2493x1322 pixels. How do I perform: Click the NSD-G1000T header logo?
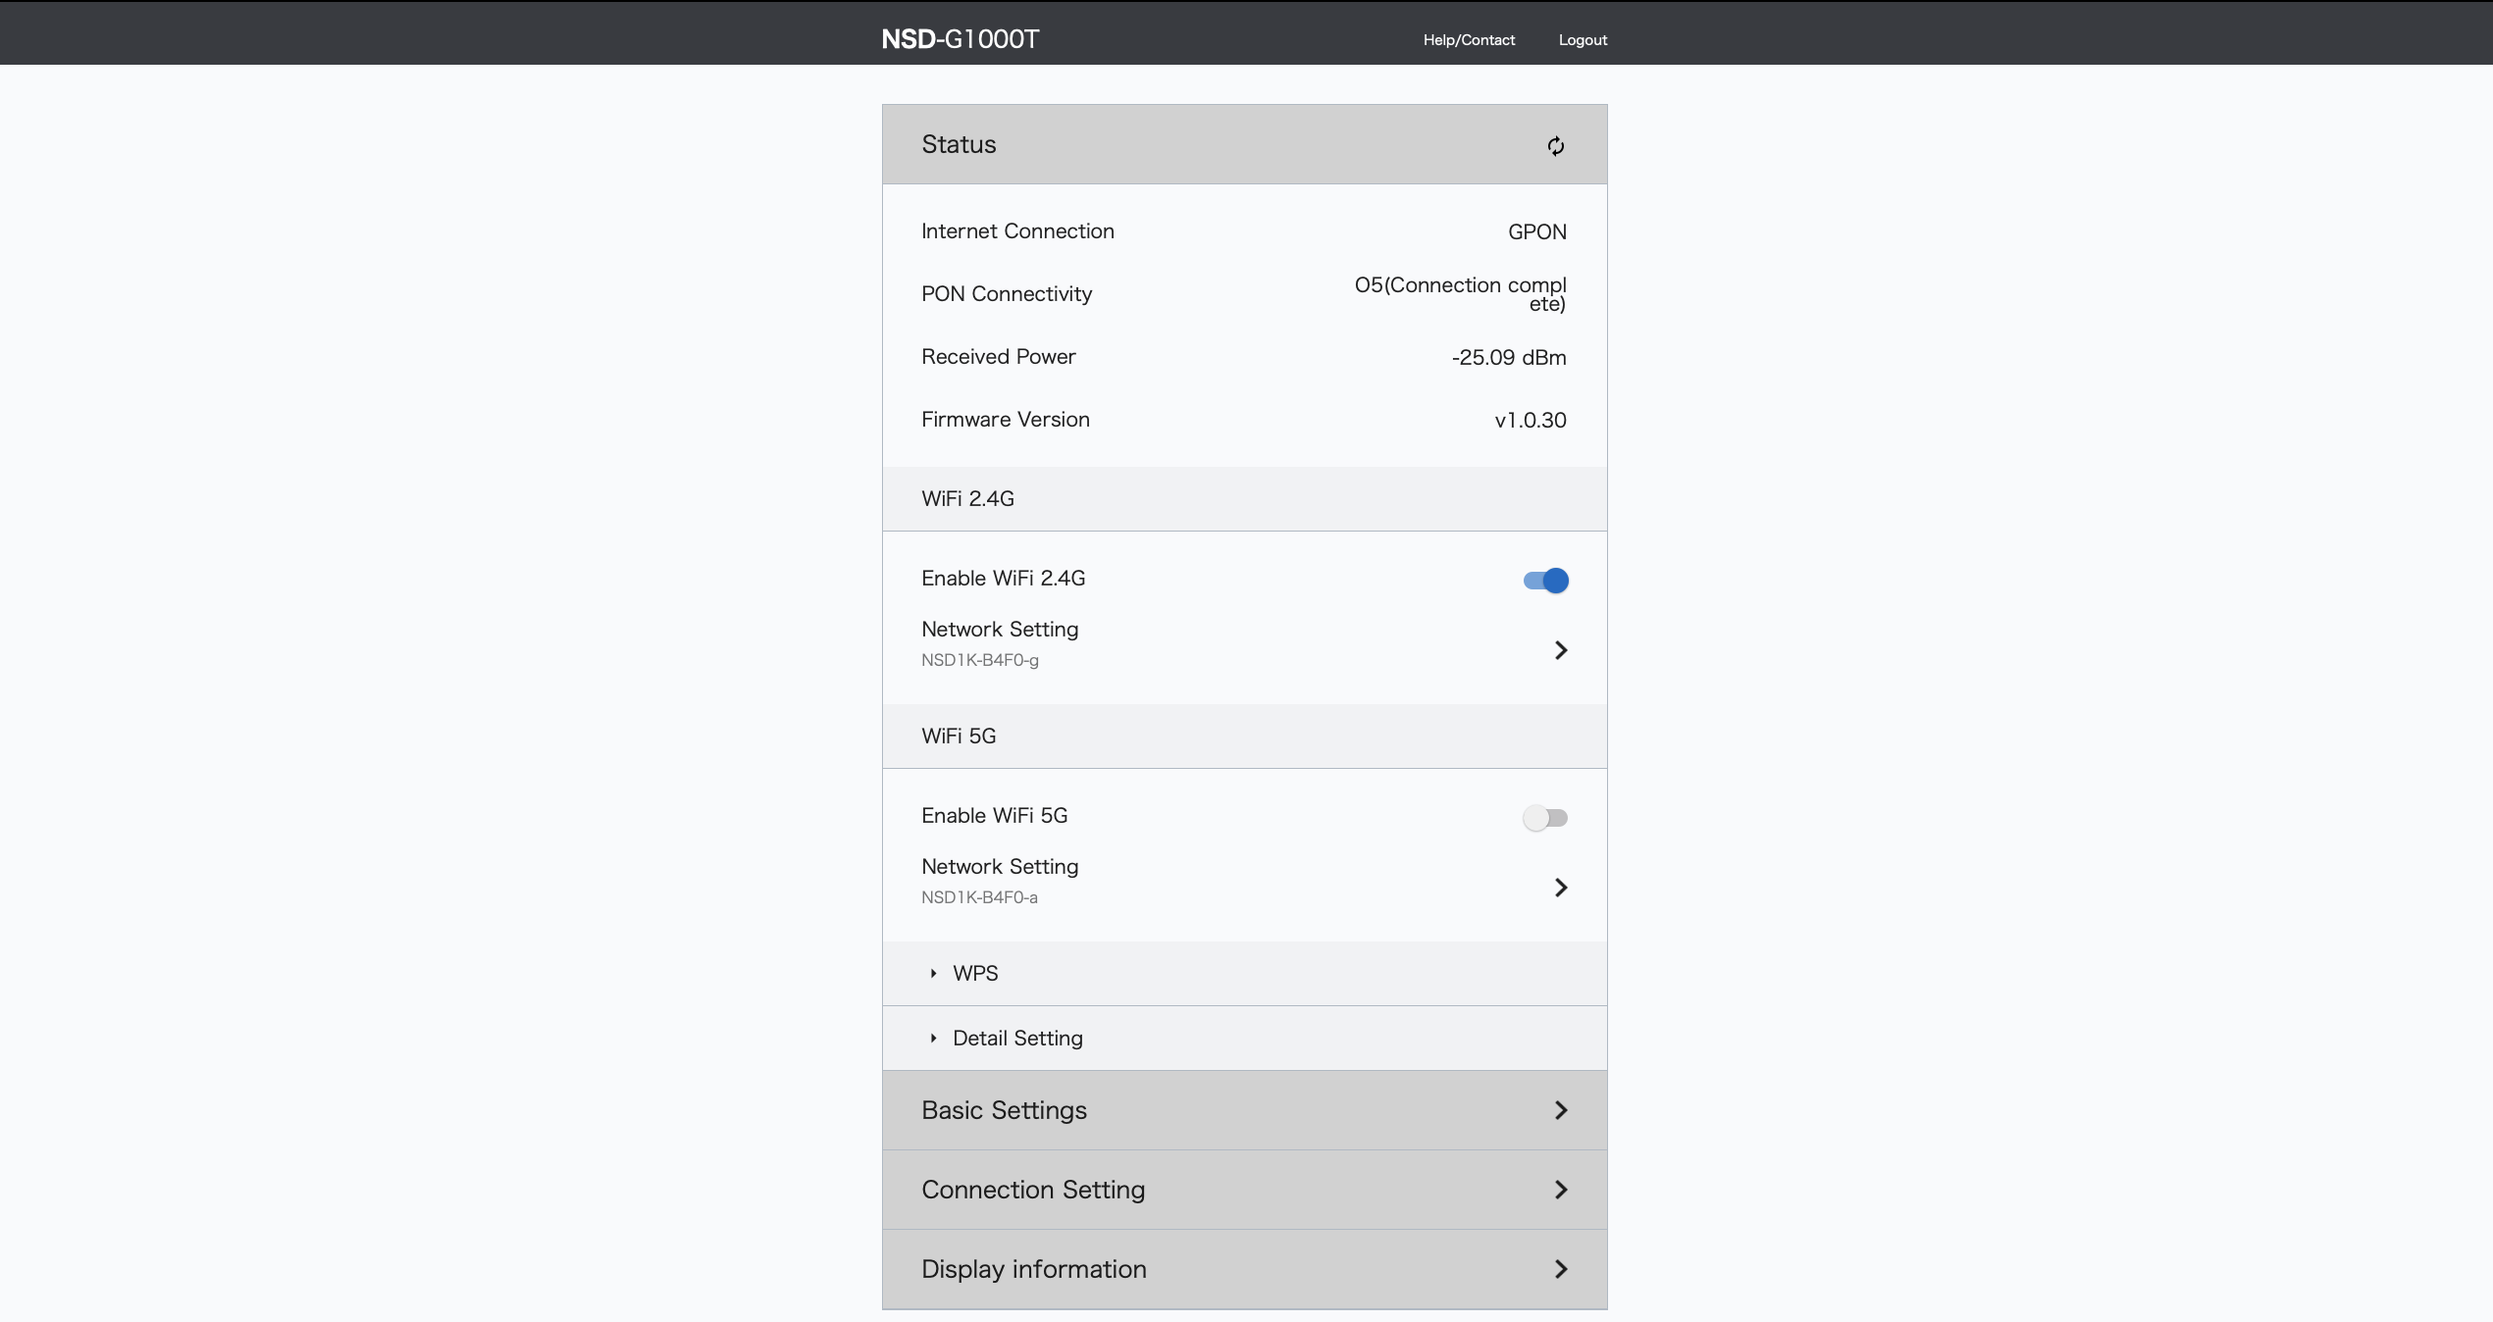point(959,38)
